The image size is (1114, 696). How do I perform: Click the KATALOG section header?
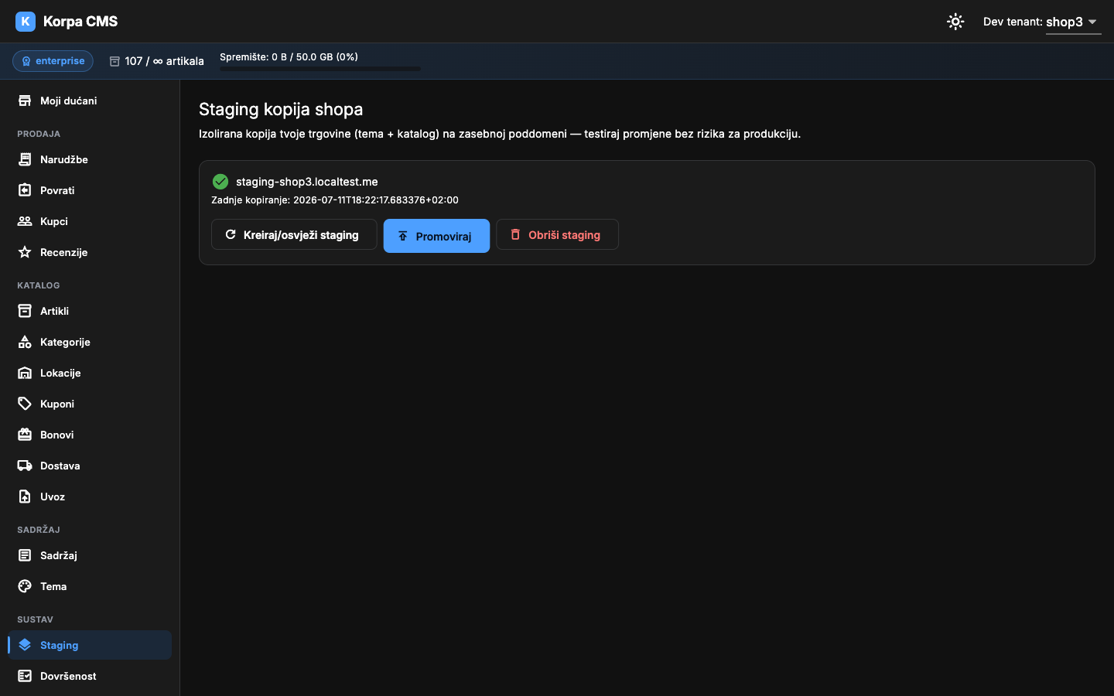tap(39, 285)
